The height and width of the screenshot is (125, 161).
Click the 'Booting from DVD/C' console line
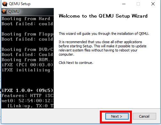click(x=28, y=50)
